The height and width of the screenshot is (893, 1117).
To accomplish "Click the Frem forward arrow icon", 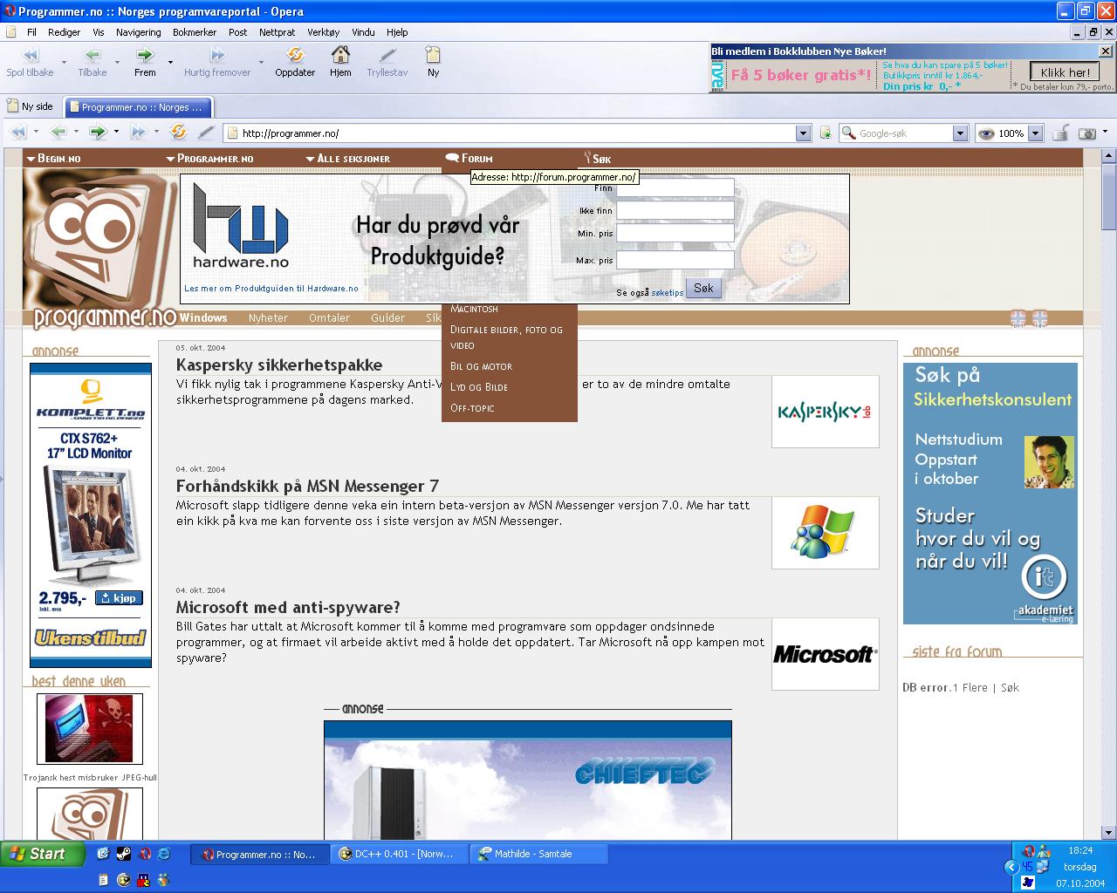I will [x=145, y=55].
